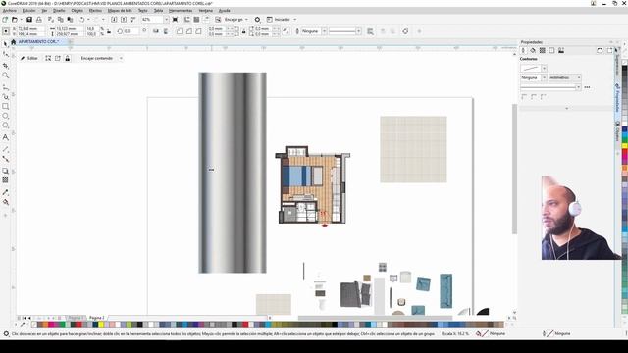Screen dimensions: 628x353
Task: Select the Freehand curve tool
Action: click(5, 87)
